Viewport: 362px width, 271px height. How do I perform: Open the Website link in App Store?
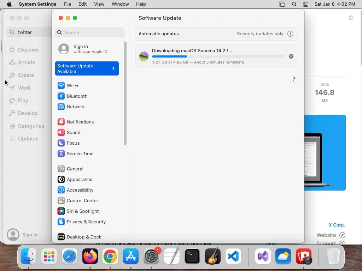click(x=331, y=235)
